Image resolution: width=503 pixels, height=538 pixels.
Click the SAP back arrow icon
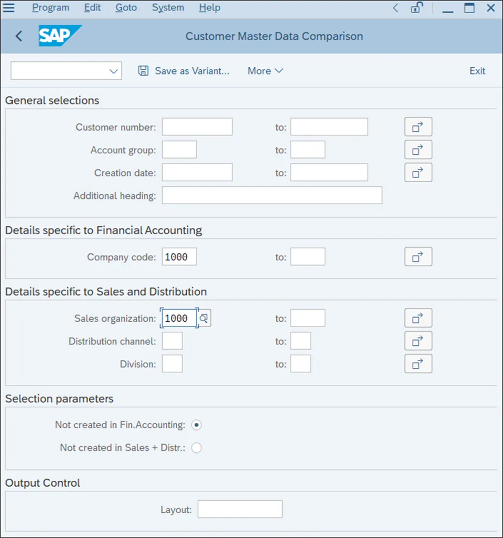pyautogui.click(x=19, y=36)
